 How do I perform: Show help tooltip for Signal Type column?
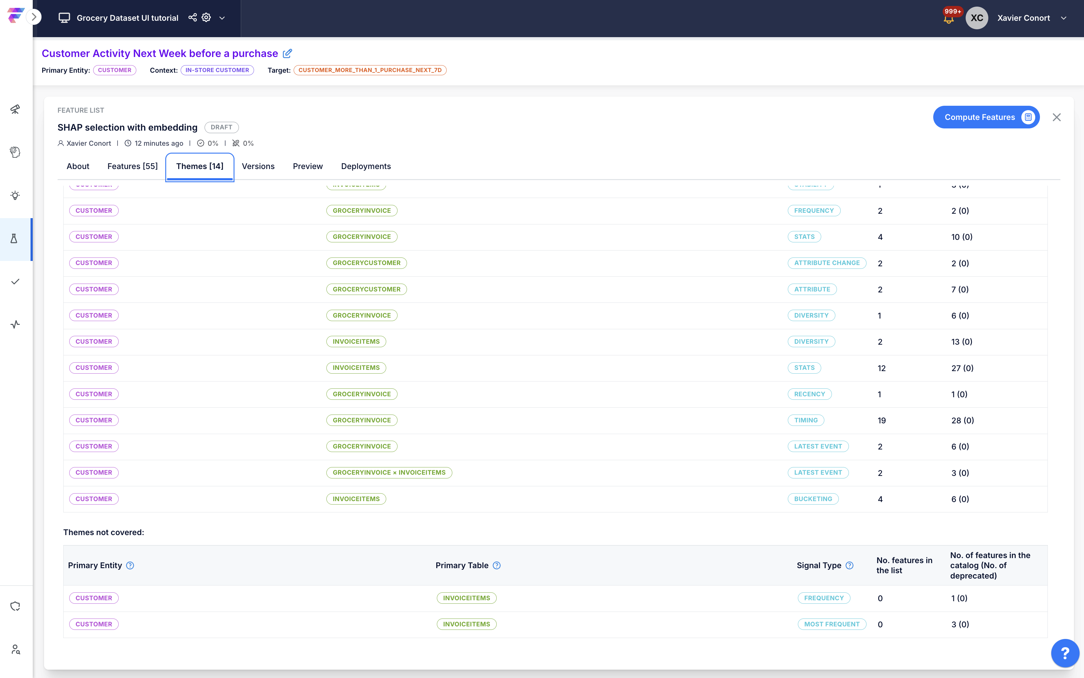pyautogui.click(x=850, y=565)
